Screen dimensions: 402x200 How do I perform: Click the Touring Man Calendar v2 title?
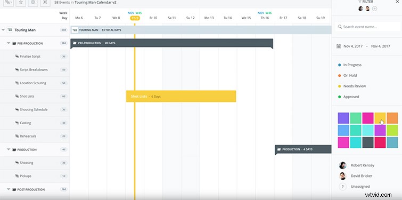pos(95,2)
